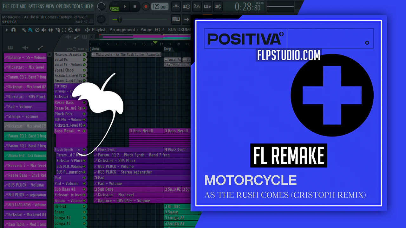Select the Kickstart - BUS Pluck picker clip
Image resolution: width=406 pixels, height=228 pixels.
click(x=25, y=97)
